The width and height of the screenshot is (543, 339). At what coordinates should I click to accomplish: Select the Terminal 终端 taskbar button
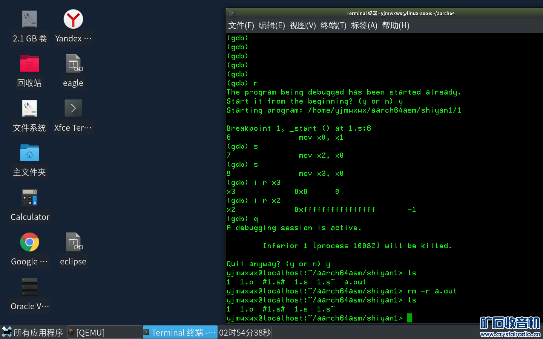pyautogui.click(x=180, y=333)
